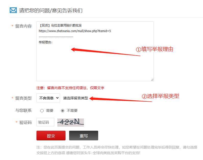The height and width of the screenshot is (160, 203).
Task: Open the 不良信息 message type dropdown
Action: [x=48, y=98]
